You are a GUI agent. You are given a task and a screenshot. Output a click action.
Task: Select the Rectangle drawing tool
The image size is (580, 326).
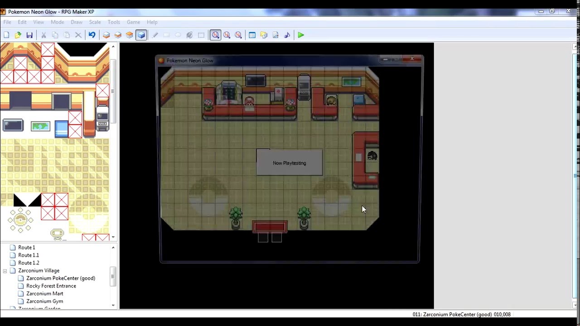click(166, 35)
